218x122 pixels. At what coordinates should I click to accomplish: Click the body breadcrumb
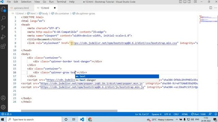point(45,14)
